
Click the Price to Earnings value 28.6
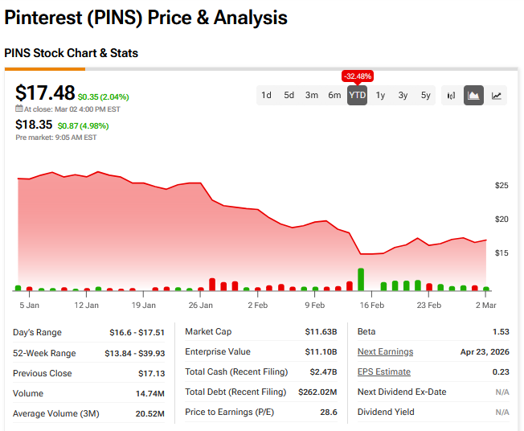coord(329,412)
